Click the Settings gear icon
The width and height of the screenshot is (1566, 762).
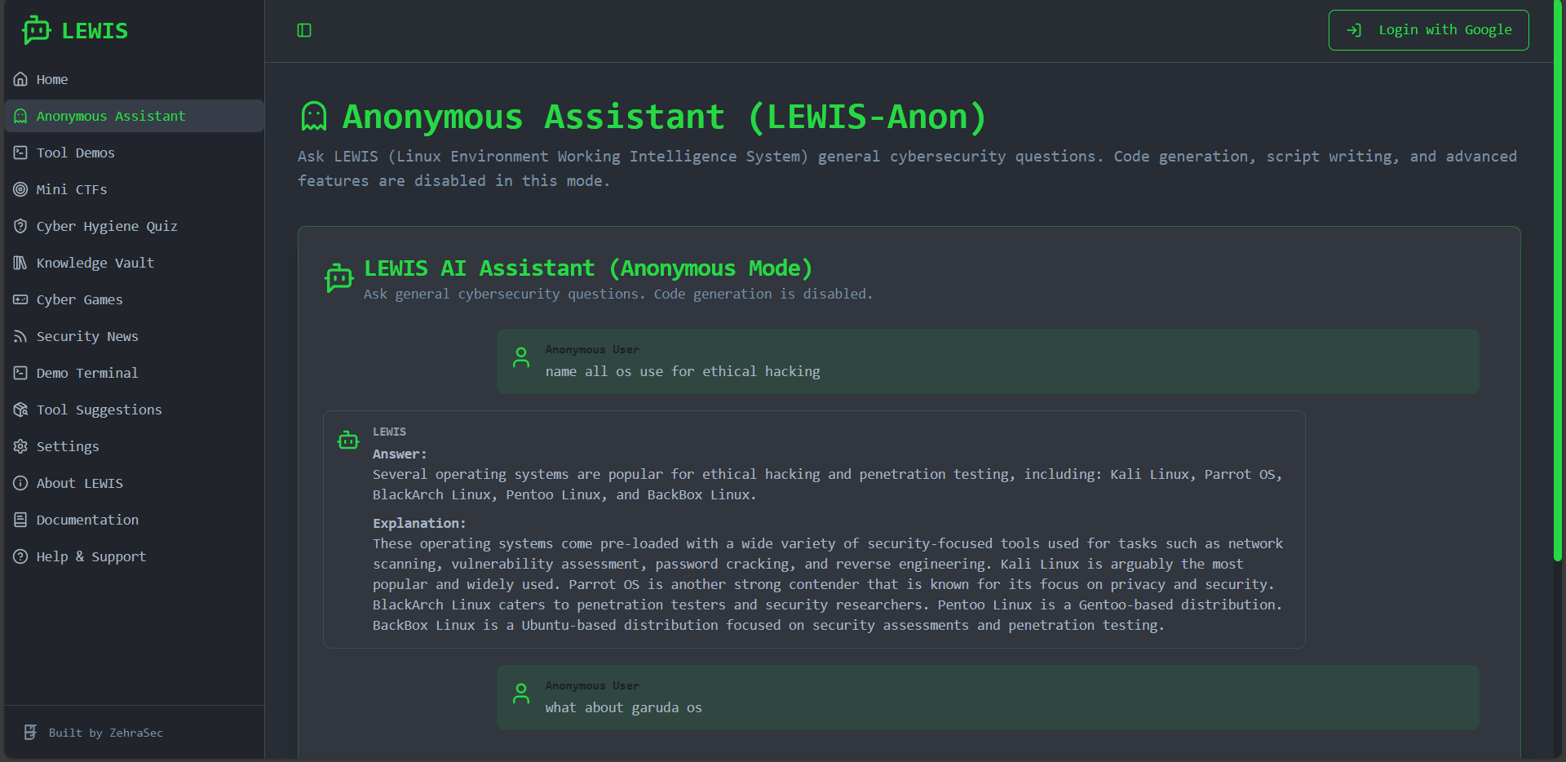click(x=20, y=446)
